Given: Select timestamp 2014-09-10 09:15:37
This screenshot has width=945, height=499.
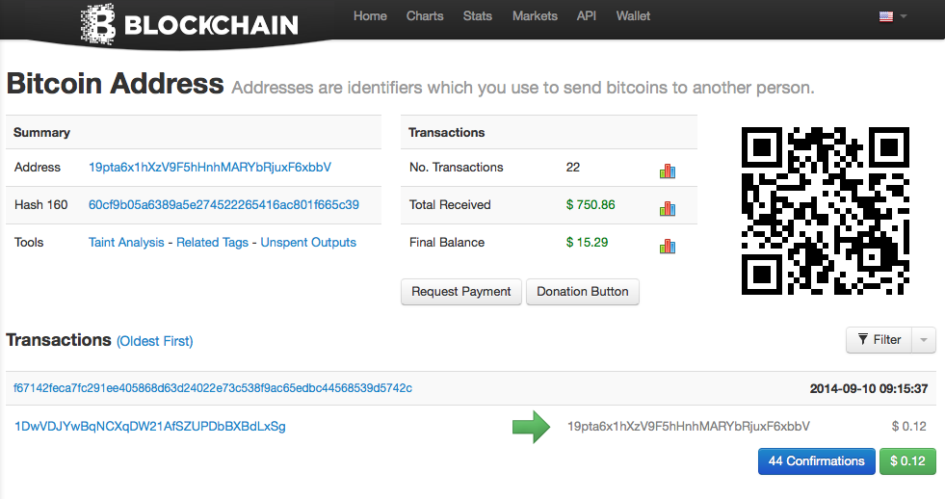Looking at the screenshot, I should [869, 389].
